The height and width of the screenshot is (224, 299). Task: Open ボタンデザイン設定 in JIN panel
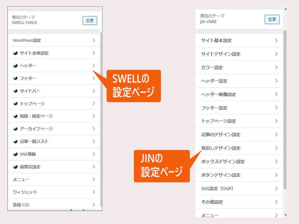pyautogui.click(x=239, y=175)
